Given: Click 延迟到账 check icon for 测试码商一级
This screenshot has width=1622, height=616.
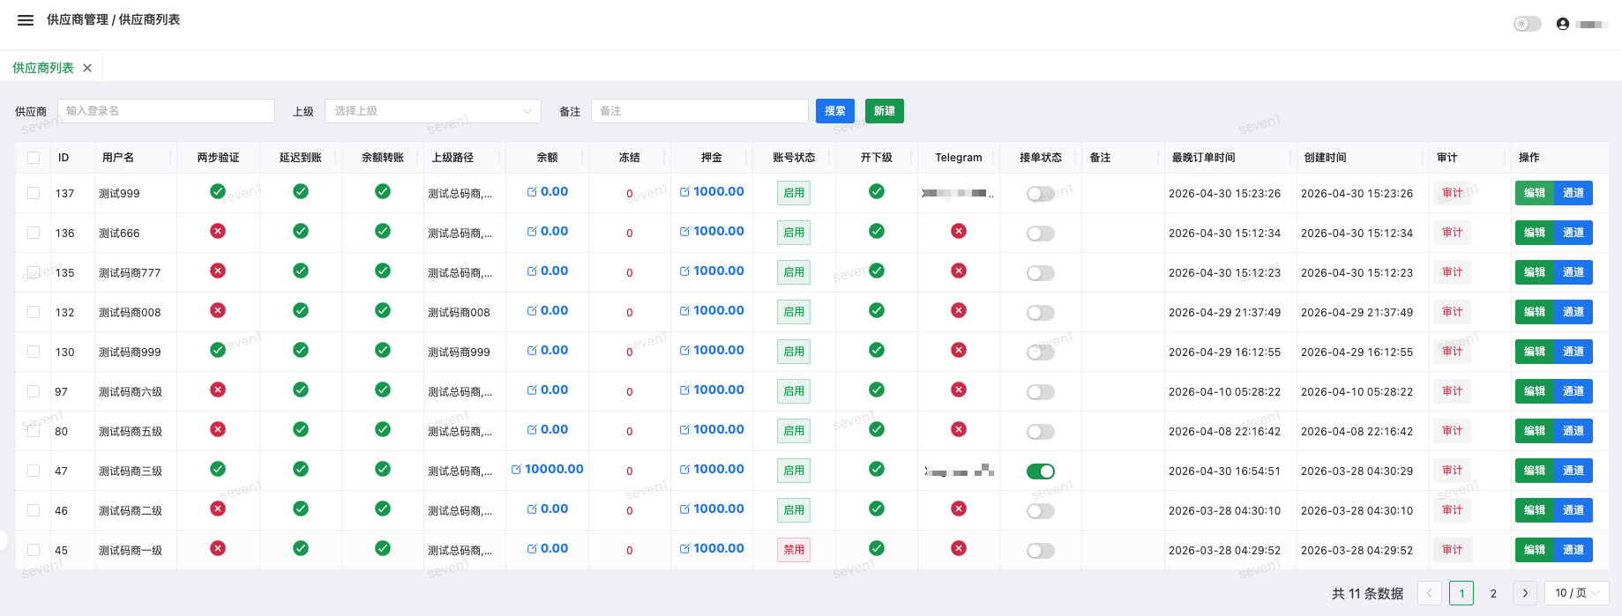Looking at the screenshot, I should coord(301,548).
